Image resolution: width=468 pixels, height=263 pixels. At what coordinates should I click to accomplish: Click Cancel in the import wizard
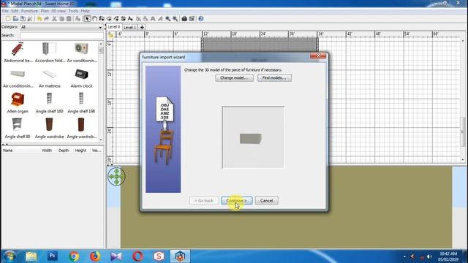coord(266,201)
